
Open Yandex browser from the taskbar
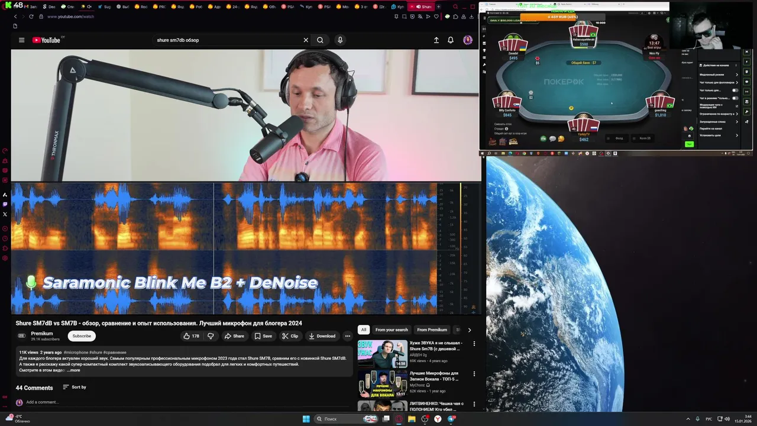point(438,419)
